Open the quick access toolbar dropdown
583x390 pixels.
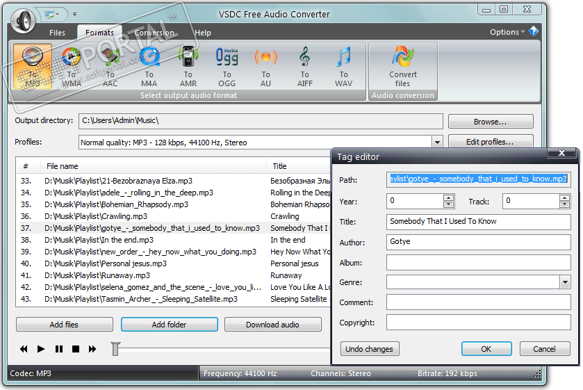(75, 15)
